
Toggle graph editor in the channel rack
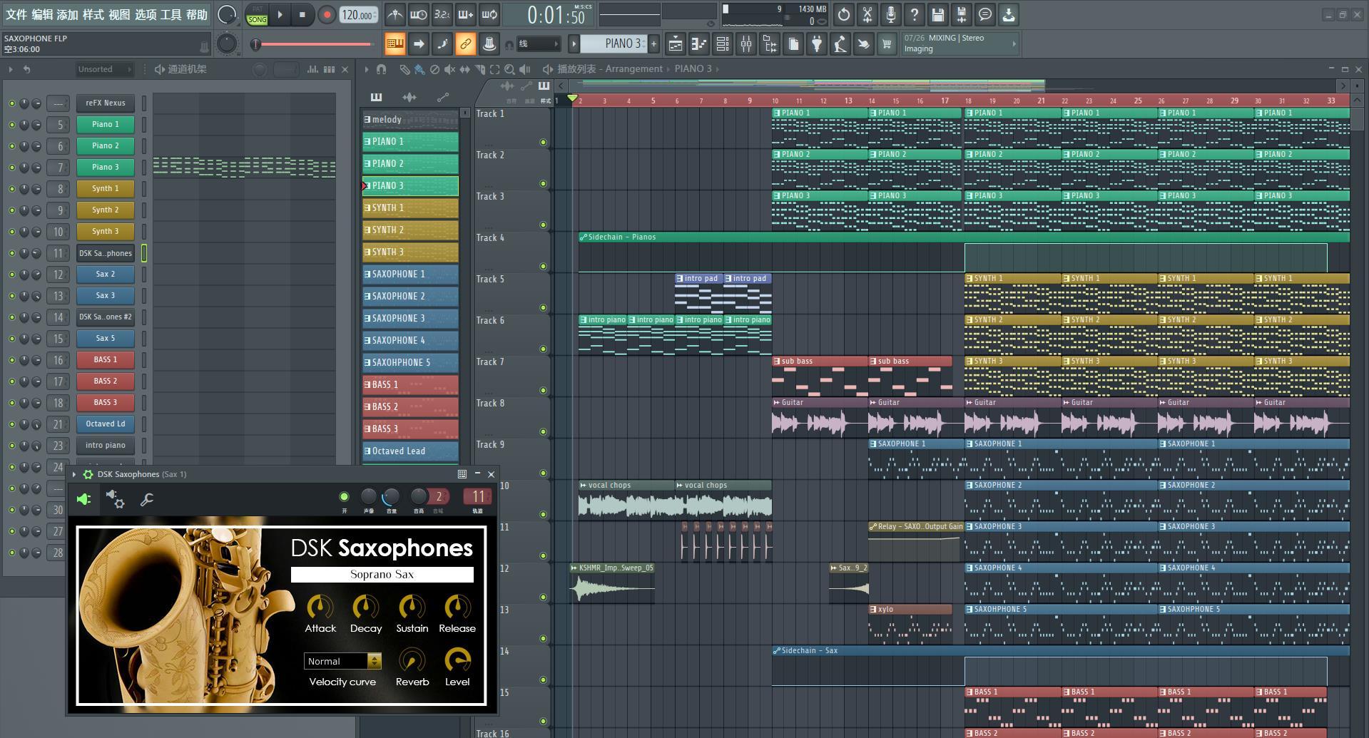(312, 69)
